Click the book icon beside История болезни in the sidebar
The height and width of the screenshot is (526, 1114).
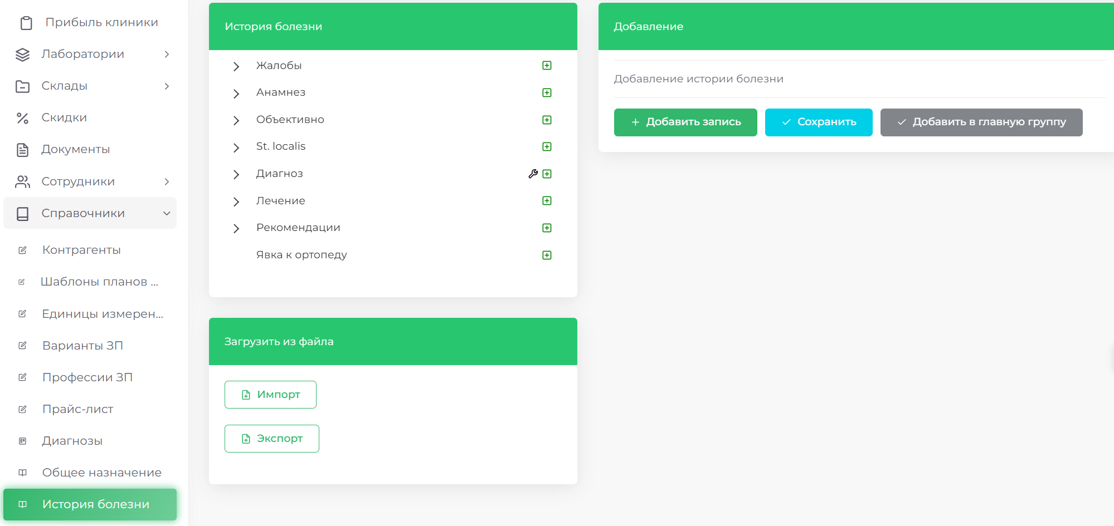[22, 504]
